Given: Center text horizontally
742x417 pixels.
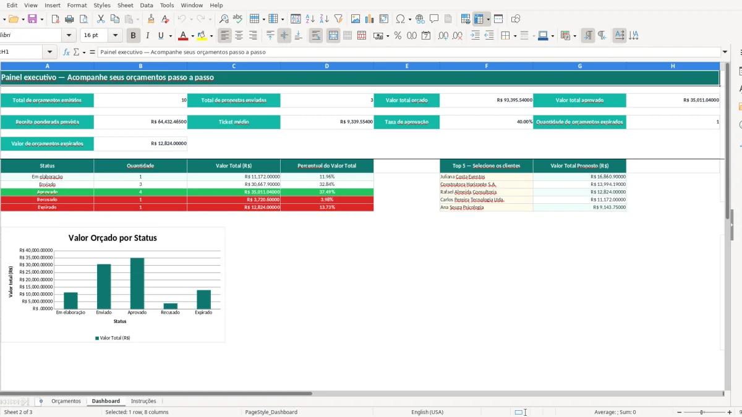Looking at the screenshot, I should (239, 36).
